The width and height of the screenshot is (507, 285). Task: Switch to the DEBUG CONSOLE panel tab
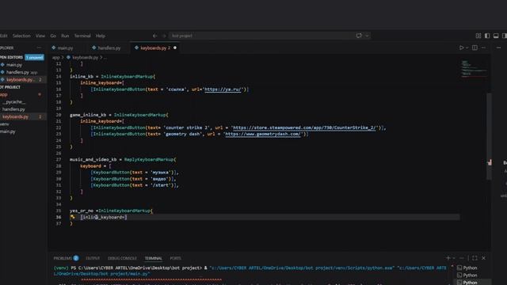[122, 259]
